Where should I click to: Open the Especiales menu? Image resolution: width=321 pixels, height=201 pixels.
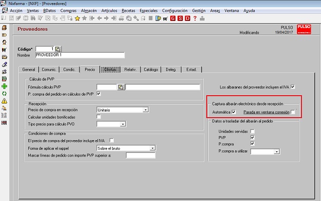tap(149, 11)
